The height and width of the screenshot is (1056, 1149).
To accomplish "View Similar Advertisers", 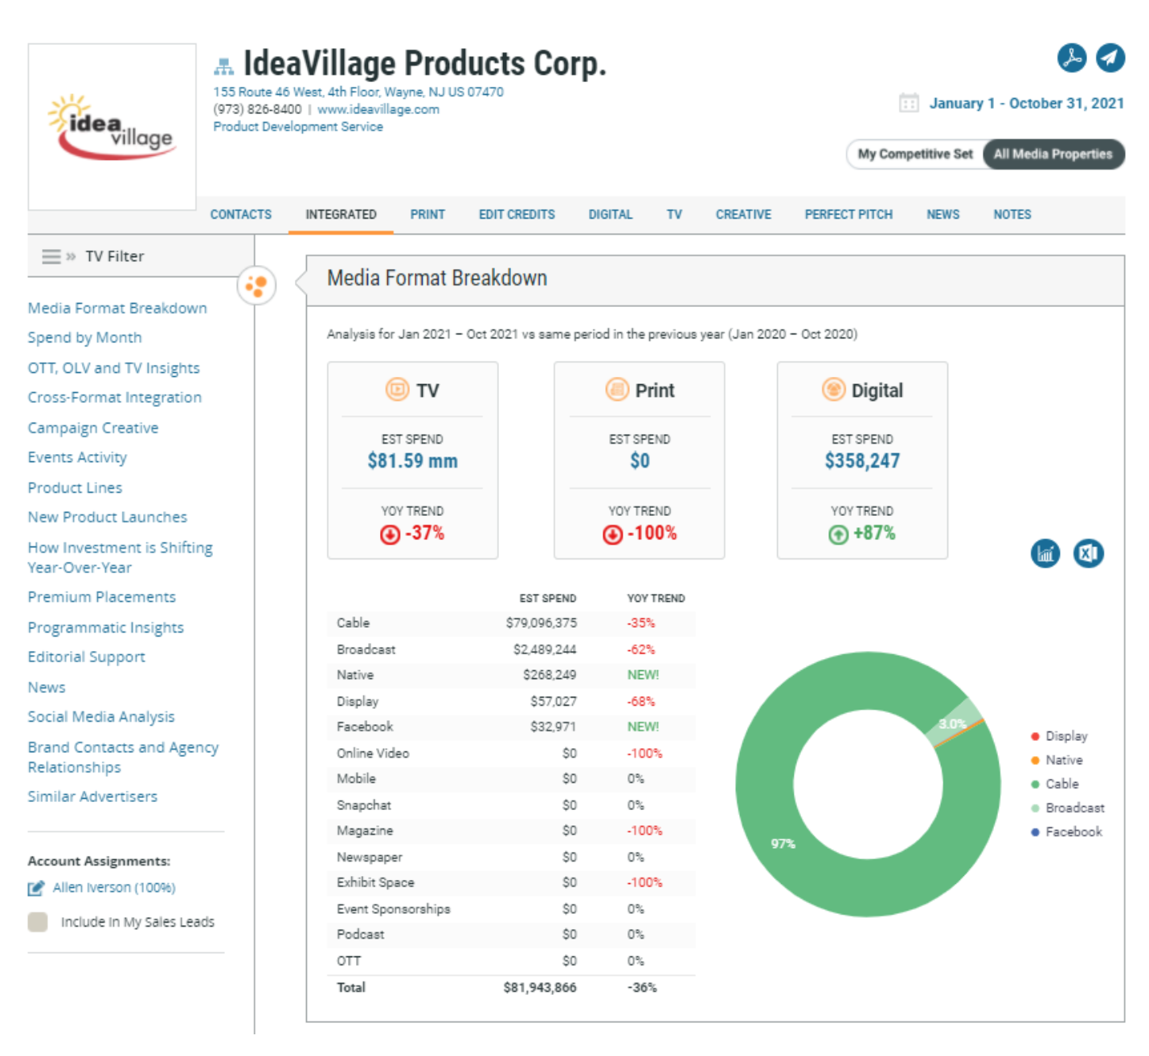I will [92, 796].
